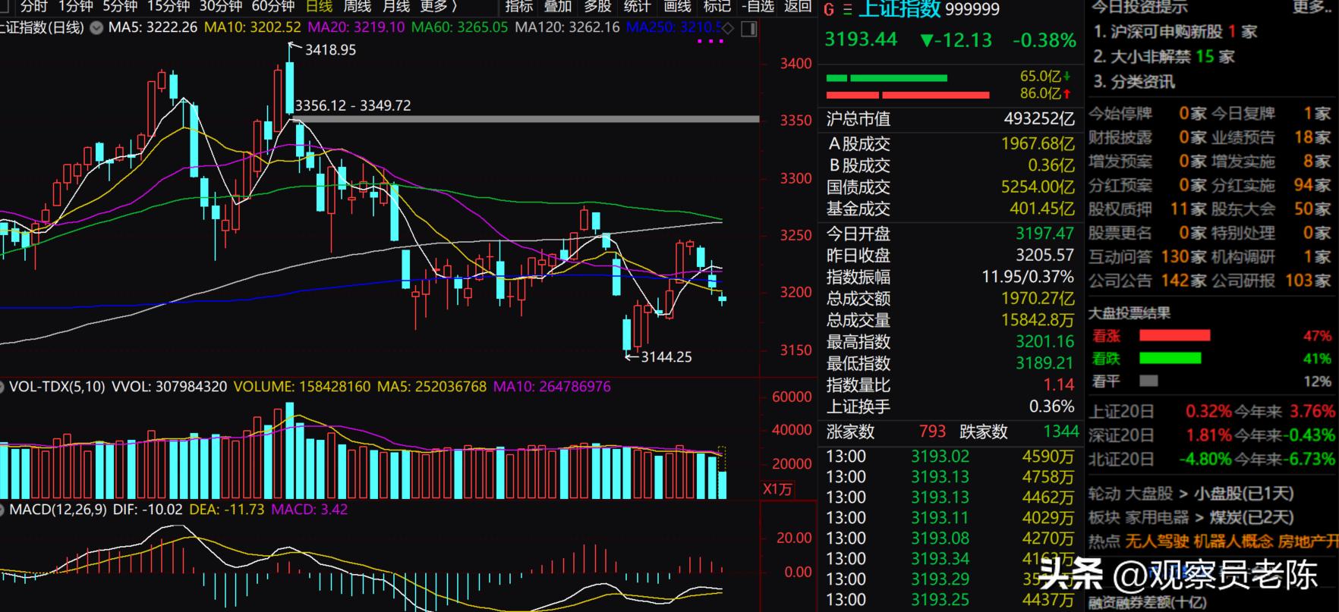The height and width of the screenshot is (612, 1339).
Task: Click the 涨家数 793 value
Action: pyautogui.click(x=932, y=432)
